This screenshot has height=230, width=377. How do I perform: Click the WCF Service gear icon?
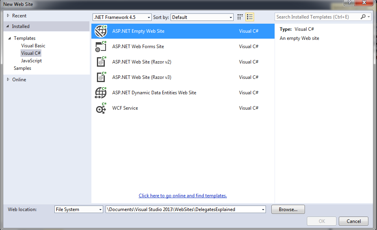coord(101,108)
